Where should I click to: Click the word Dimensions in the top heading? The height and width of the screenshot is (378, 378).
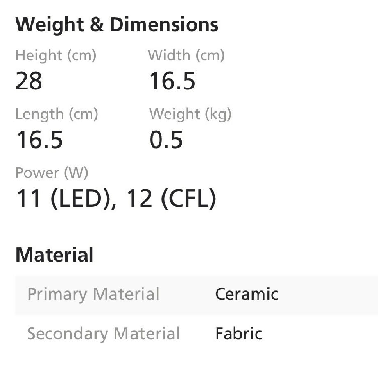tap(164, 25)
